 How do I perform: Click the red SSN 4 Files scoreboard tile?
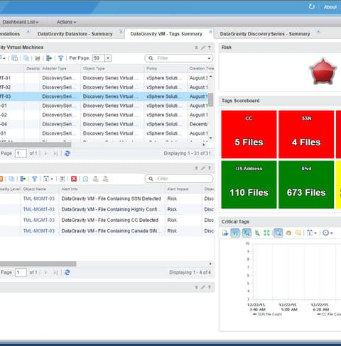306,134
